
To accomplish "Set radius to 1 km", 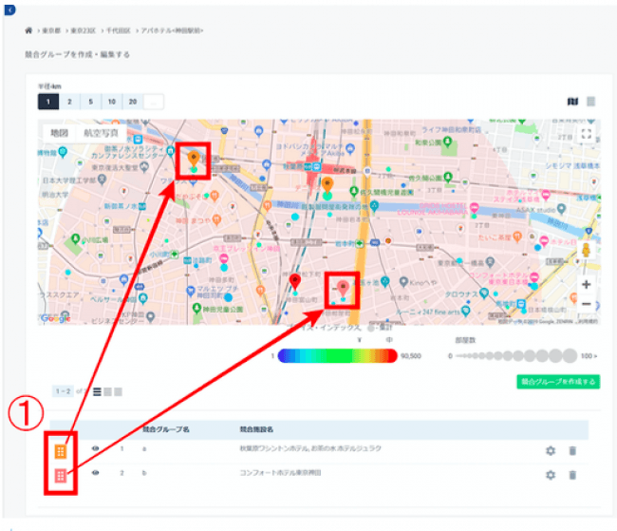I will (48, 102).
